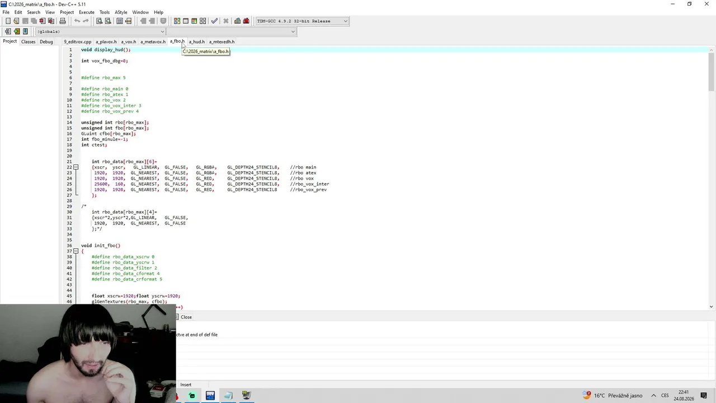The width and height of the screenshot is (716, 403).
Task: Switch to the 9_editvox.cpp file tab
Action: (77, 41)
